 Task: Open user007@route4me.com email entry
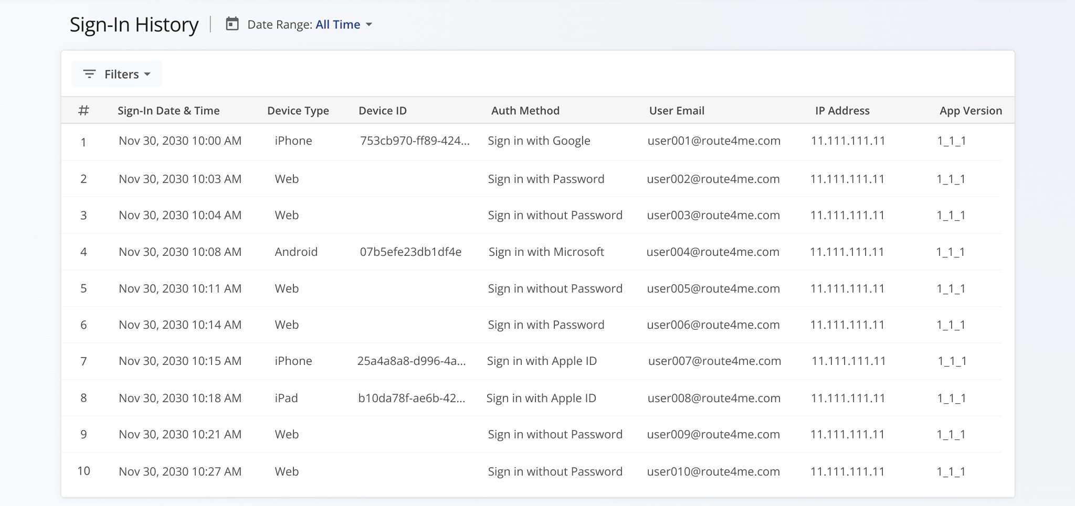click(x=714, y=361)
